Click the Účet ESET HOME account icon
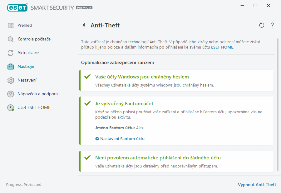 [x=11, y=108]
